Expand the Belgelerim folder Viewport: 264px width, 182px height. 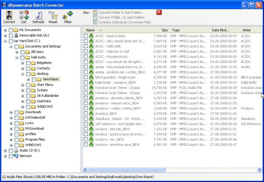(23, 63)
